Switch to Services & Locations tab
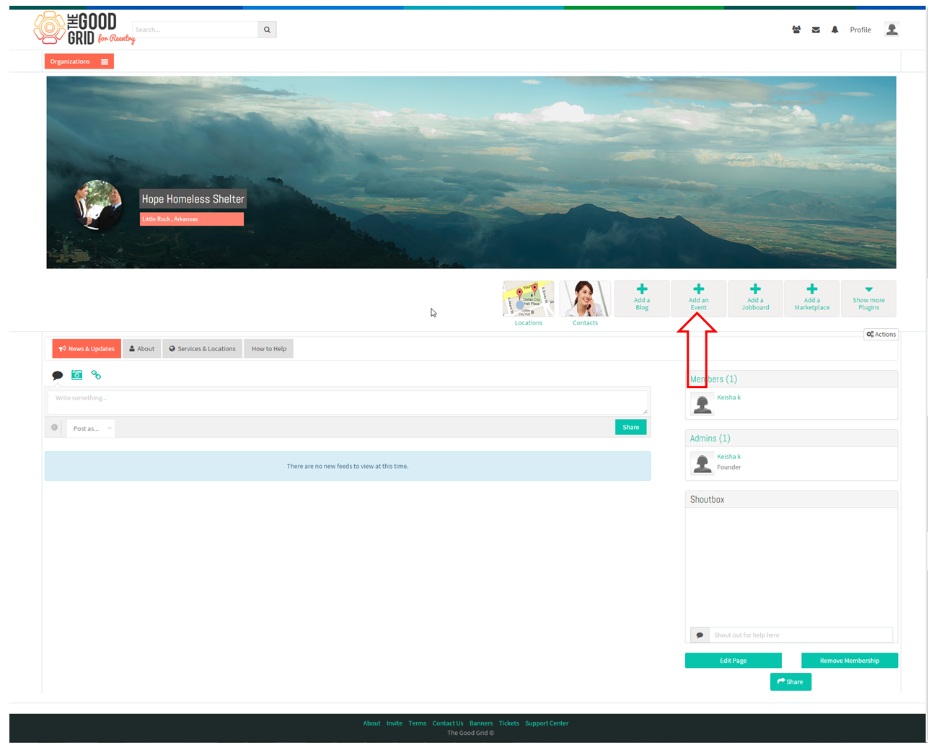Viewport: 934px width, 745px height. click(x=203, y=349)
